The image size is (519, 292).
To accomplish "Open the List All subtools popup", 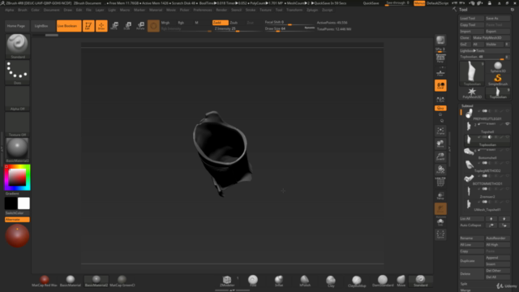I will [471, 218].
